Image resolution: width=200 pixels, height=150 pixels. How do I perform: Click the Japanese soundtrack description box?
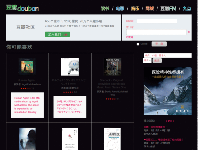tap(70, 107)
